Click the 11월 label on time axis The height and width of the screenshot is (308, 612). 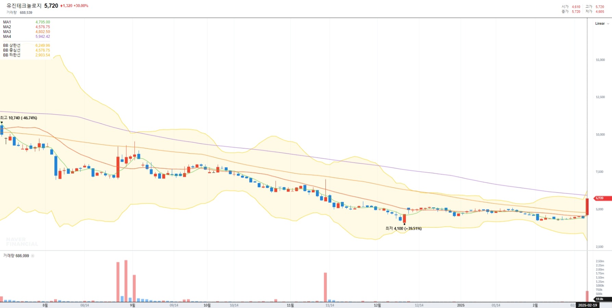point(290,305)
